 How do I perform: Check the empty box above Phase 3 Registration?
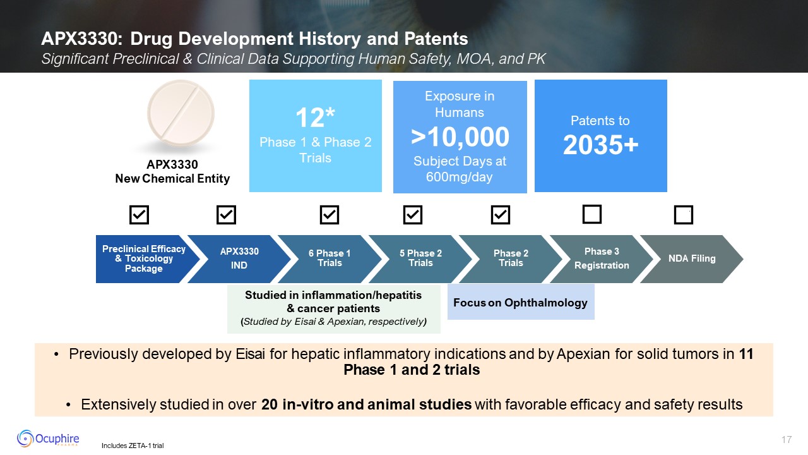pyautogui.click(x=591, y=215)
